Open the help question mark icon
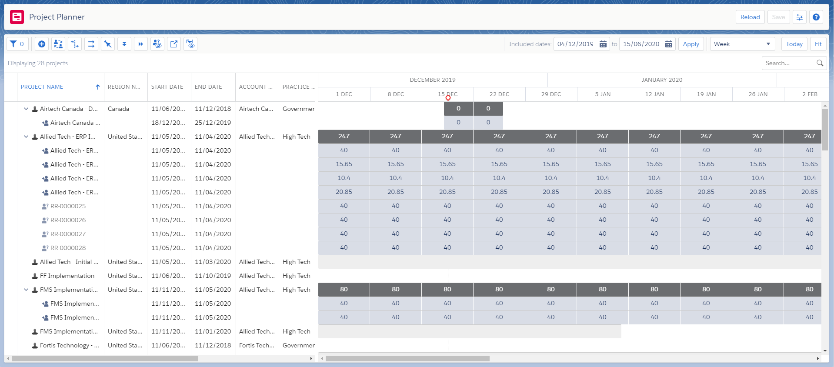This screenshot has width=834, height=367. tap(816, 17)
